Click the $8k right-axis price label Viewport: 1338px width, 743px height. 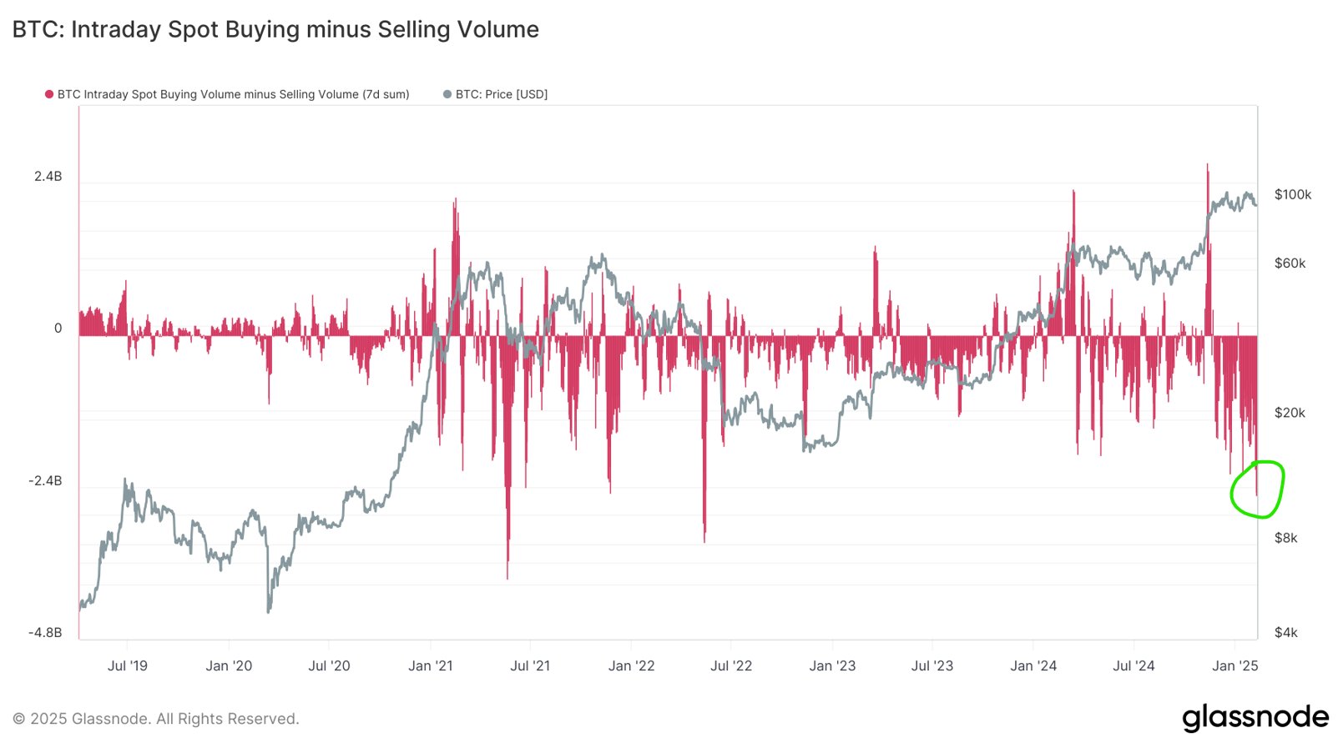[1285, 538]
